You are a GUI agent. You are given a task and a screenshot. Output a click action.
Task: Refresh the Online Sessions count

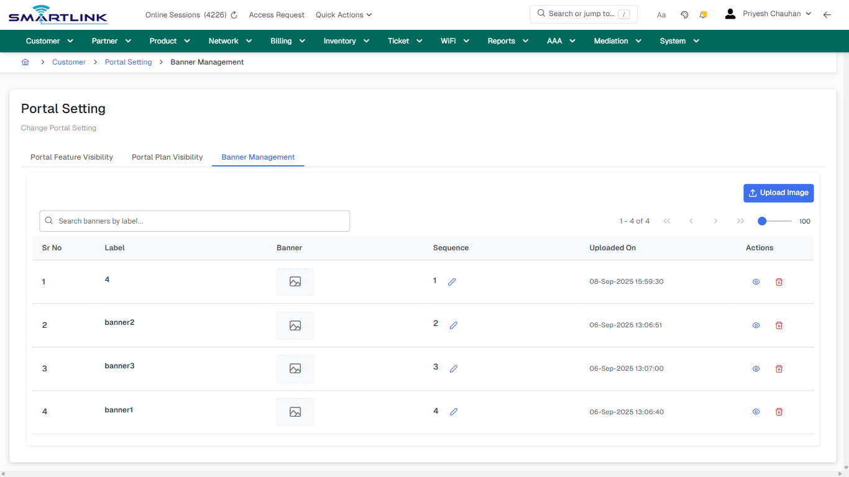pos(234,14)
